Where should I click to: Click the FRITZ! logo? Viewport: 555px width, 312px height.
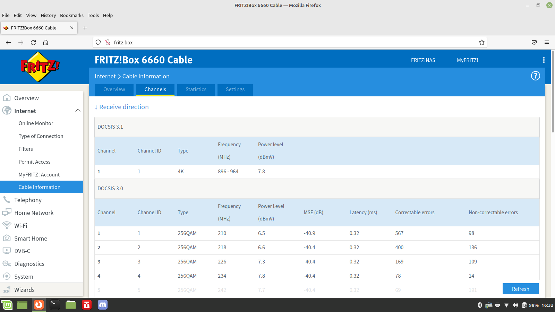[40, 67]
